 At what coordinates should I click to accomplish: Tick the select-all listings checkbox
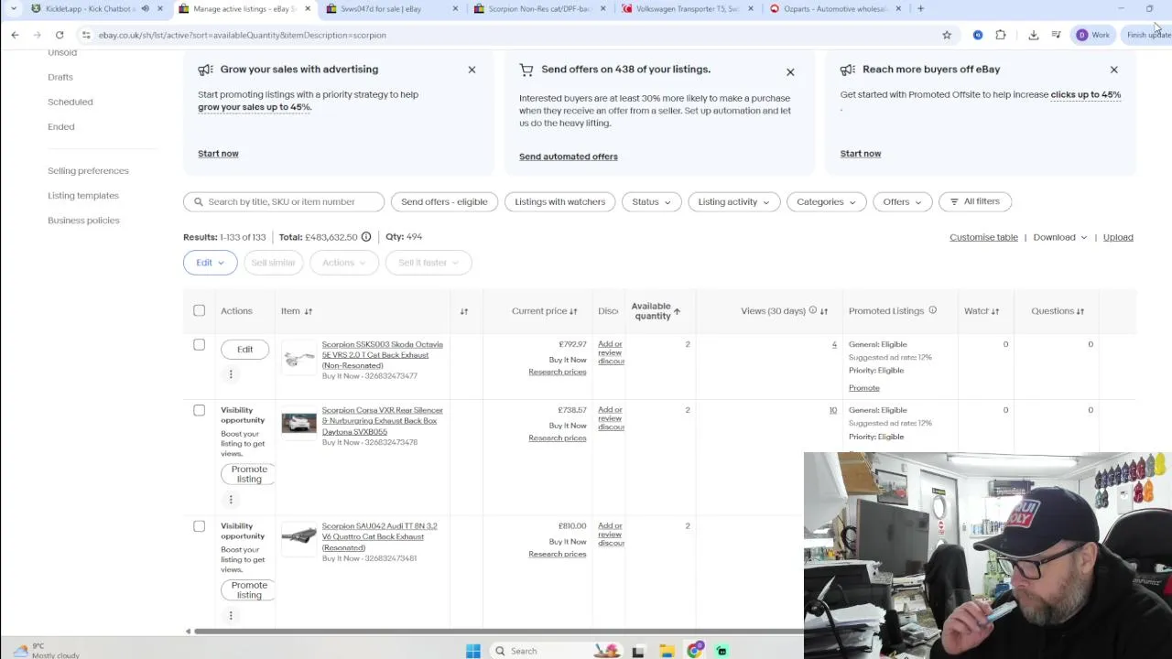199,310
